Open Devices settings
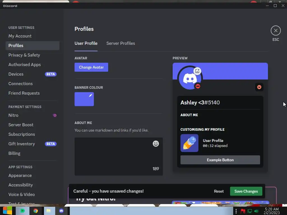The width and height of the screenshot is (287, 215). (33, 74)
